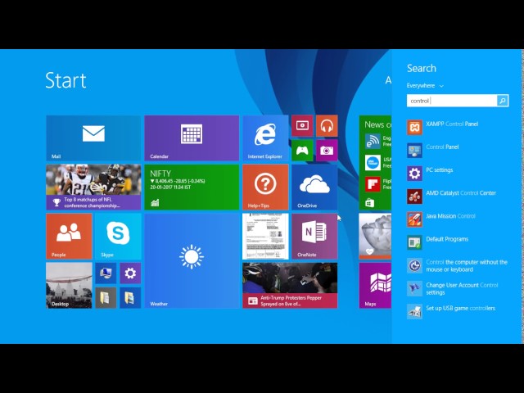
Task: Open the OneDrive tile
Action: pyautogui.click(x=314, y=187)
